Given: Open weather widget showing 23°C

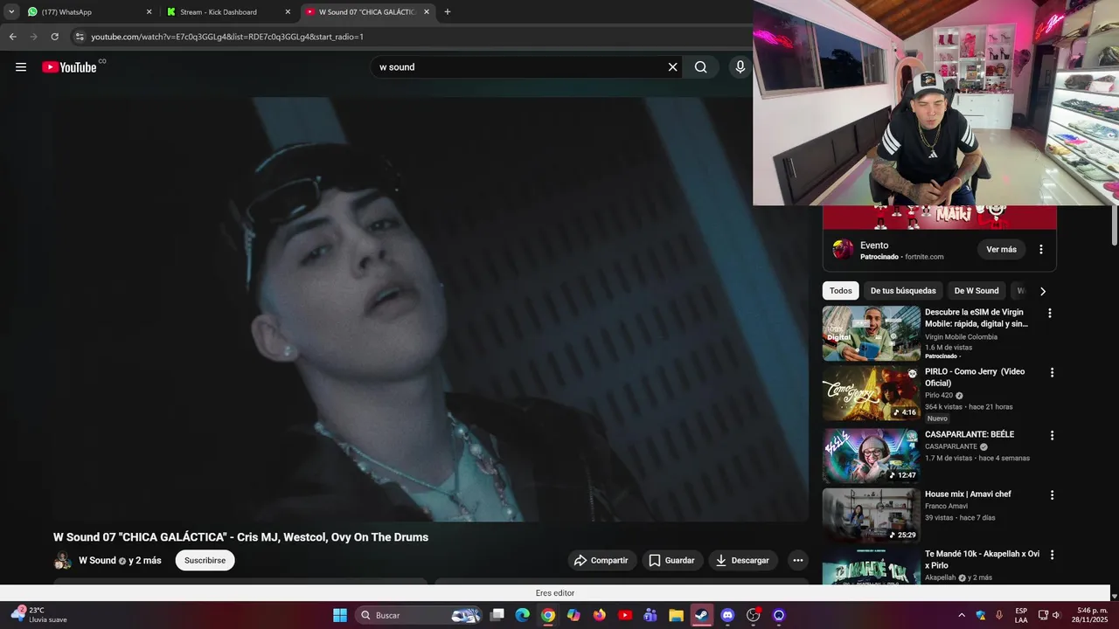Looking at the screenshot, I should tap(38, 615).
